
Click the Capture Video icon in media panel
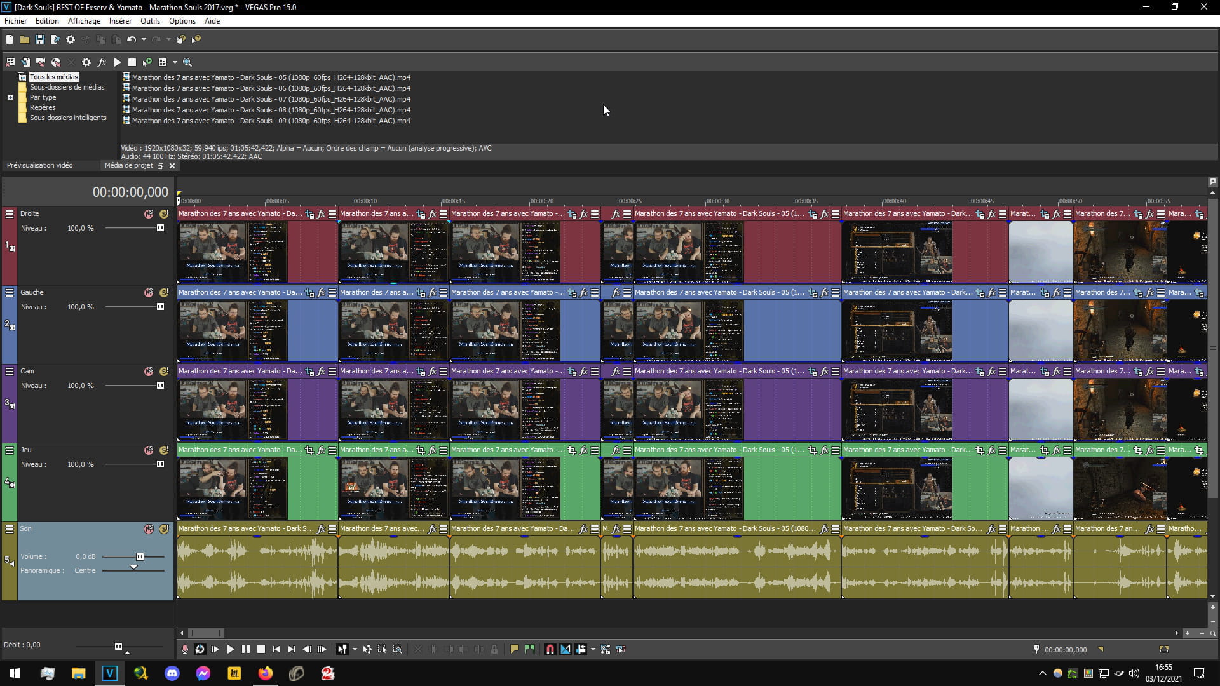pyautogui.click(x=41, y=62)
